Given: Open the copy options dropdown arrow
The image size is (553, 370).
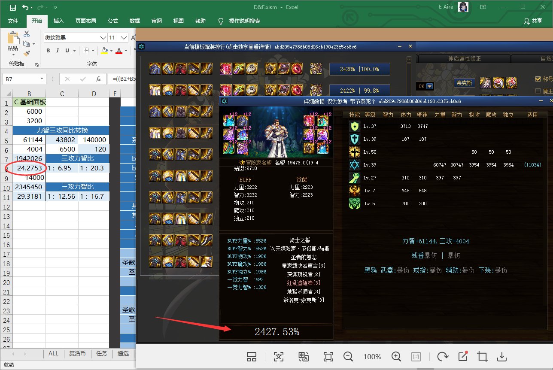Looking at the screenshot, I should click(x=33, y=44).
